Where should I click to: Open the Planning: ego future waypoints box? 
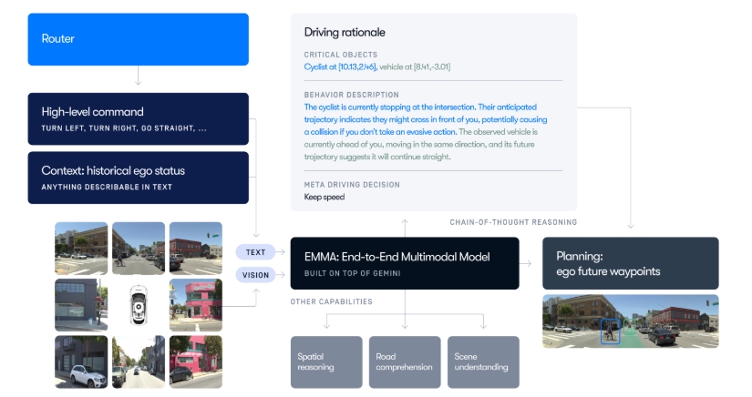(x=630, y=263)
